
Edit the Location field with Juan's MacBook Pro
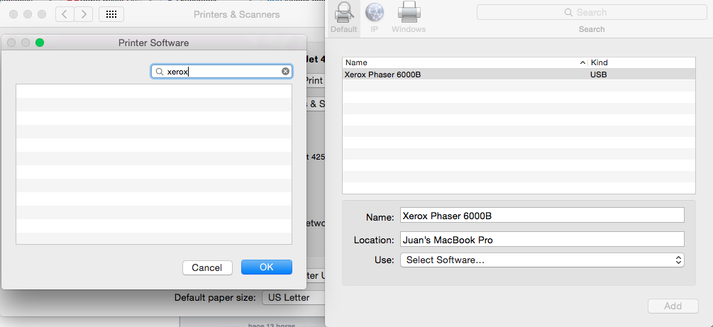coord(542,239)
